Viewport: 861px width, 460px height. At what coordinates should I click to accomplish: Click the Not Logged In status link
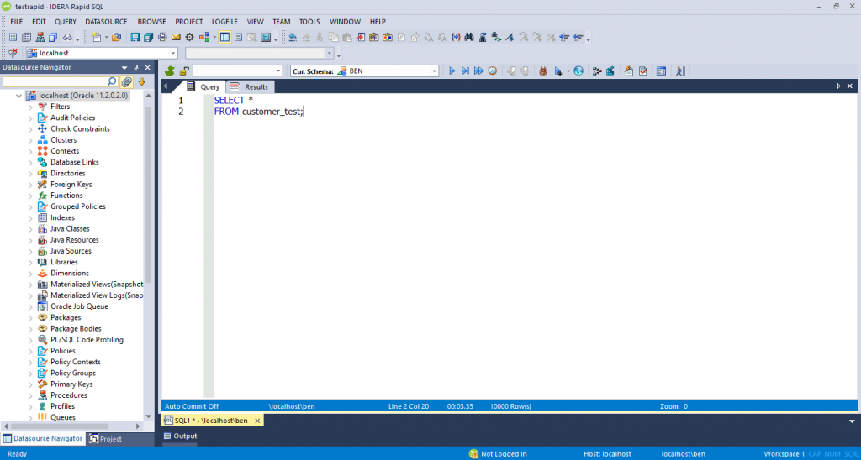coord(503,454)
